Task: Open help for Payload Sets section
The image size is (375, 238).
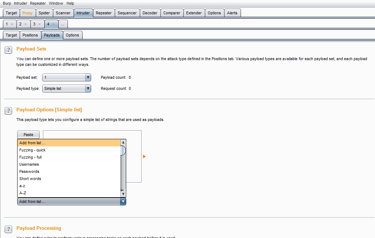Action: (8, 50)
